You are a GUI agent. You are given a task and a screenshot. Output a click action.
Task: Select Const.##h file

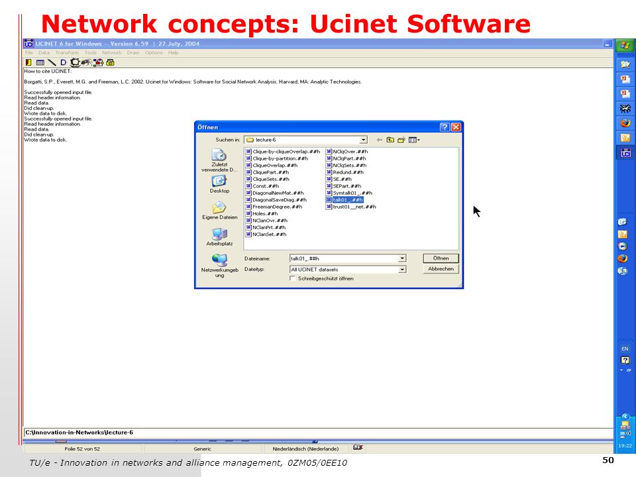click(x=262, y=186)
